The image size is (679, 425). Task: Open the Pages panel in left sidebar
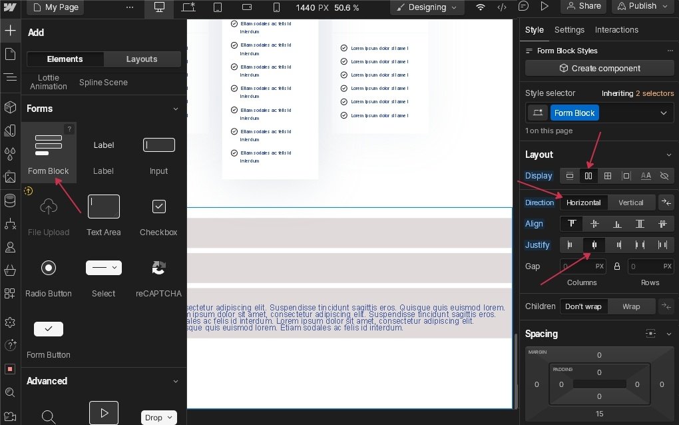pos(10,54)
